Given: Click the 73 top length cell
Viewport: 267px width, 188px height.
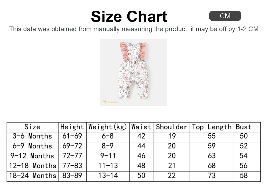Looking at the screenshot, I should (x=212, y=175).
